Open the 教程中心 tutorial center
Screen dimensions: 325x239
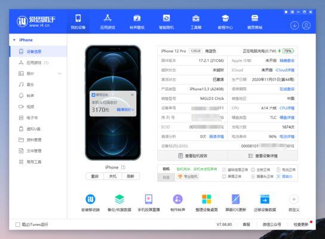[225, 22]
